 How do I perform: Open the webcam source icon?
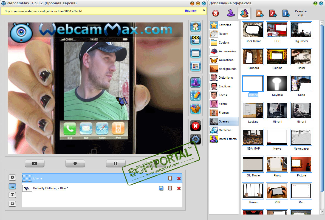click(x=196, y=27)
